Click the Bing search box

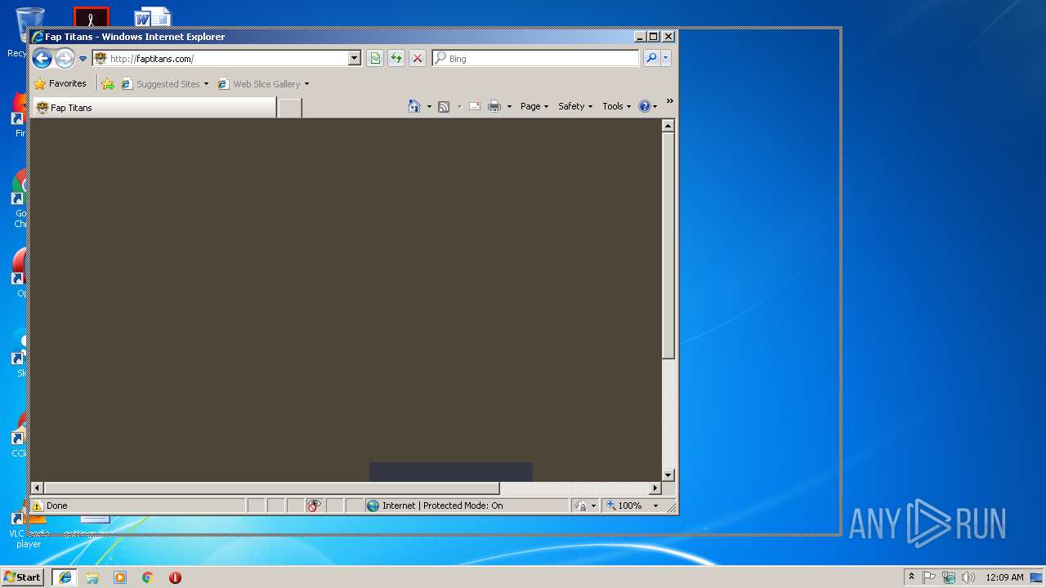click(x=536, y=58)
